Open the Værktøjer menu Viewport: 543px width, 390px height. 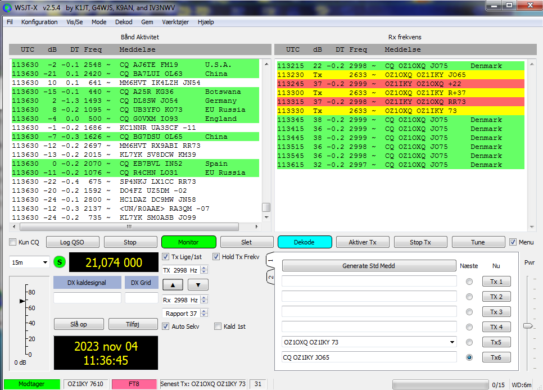[175, 22]
